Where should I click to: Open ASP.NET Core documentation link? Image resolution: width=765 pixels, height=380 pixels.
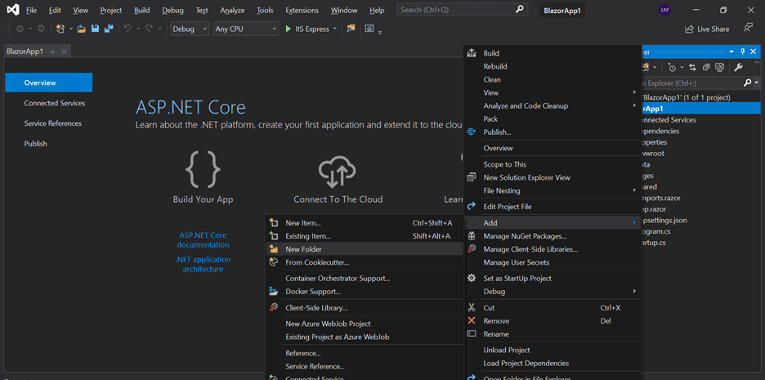[203, 239]
